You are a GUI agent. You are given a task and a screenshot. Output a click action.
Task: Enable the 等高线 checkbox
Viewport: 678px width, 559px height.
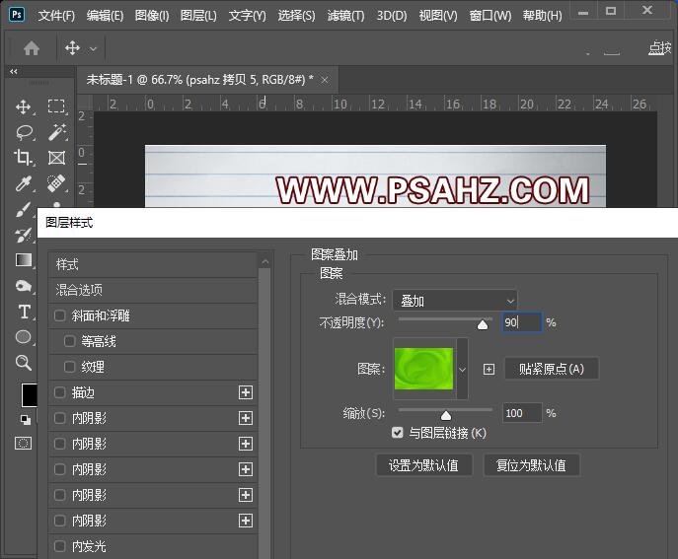pyautogui.click(x=70, y=341)
